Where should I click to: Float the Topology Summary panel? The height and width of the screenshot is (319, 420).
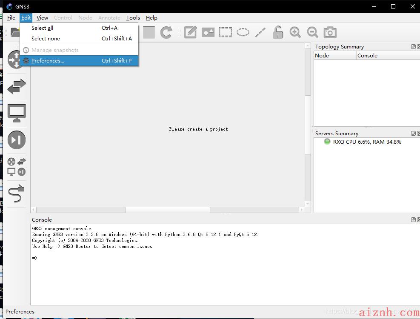point(413,47)
